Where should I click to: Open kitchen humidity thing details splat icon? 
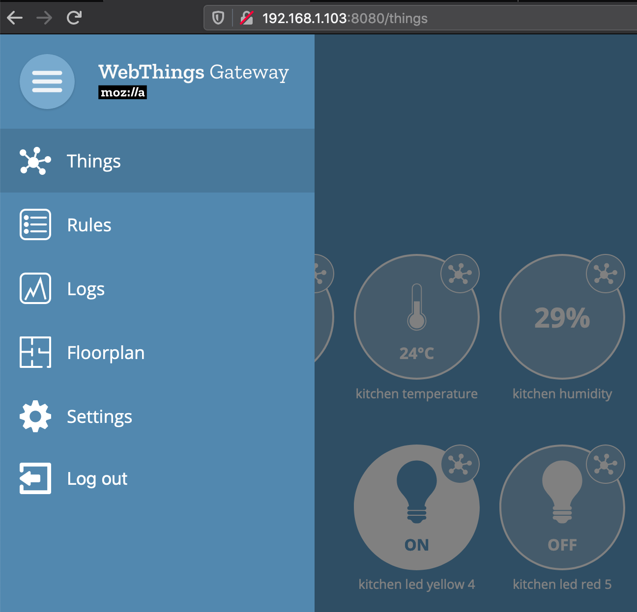tap(605, 274)
